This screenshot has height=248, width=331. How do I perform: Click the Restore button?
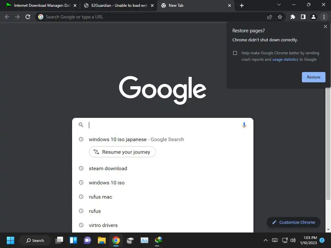coord(314,77)
